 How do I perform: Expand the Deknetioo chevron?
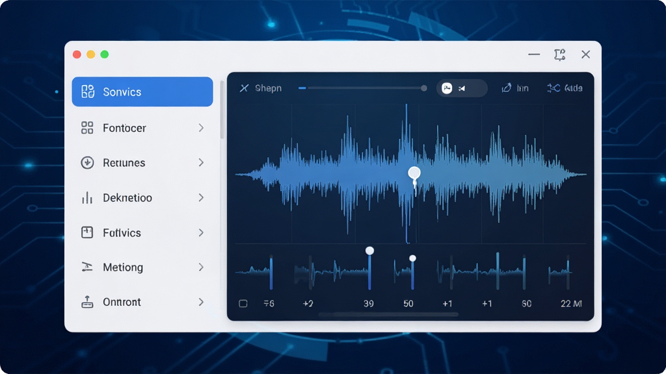tap(201, 197)
